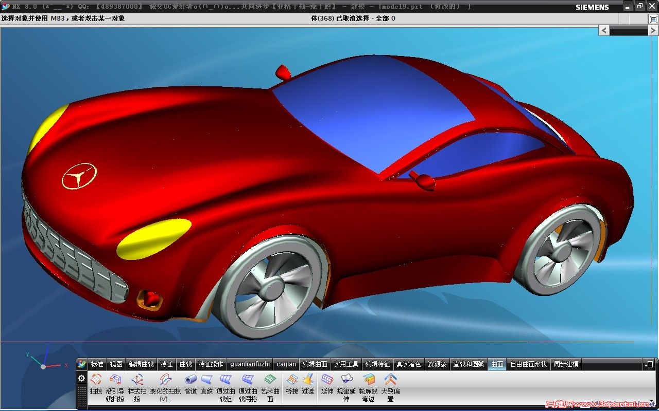This screenshot has width=659, height=411.
Task: Switch to the 同步建模 tab
Action: coord(566,364)
